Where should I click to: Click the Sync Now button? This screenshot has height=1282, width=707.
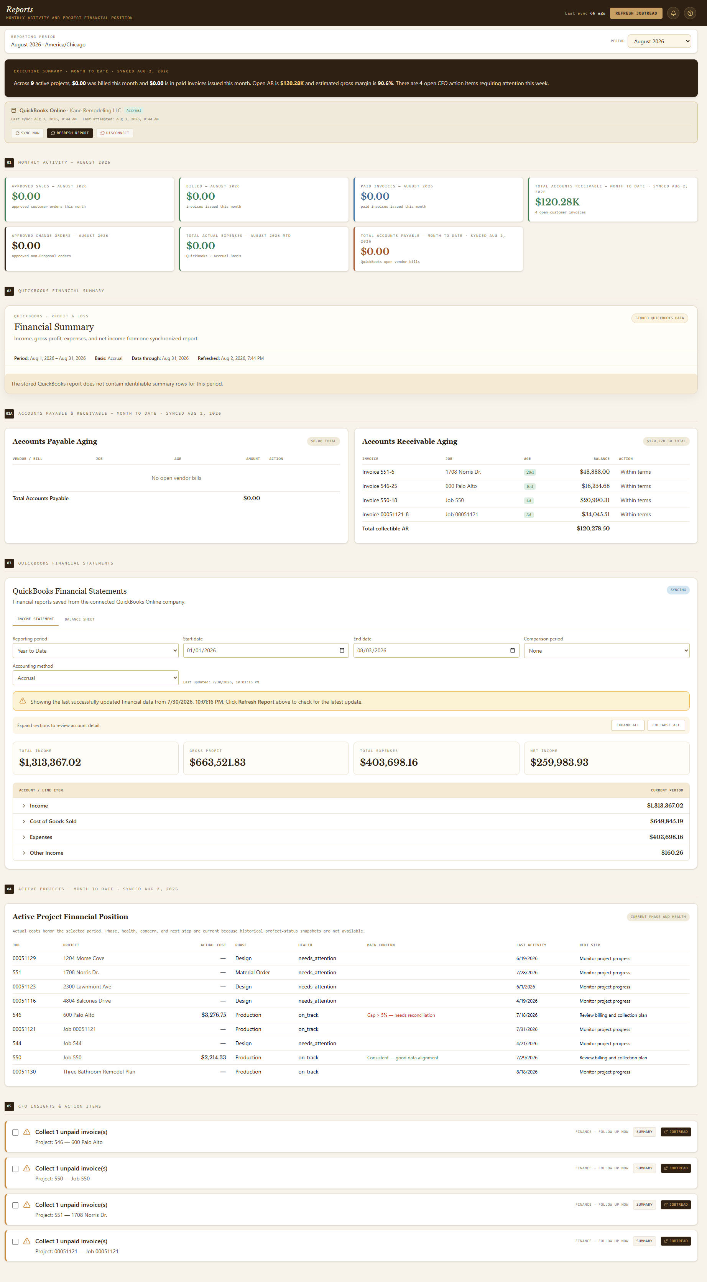[27, 133]
